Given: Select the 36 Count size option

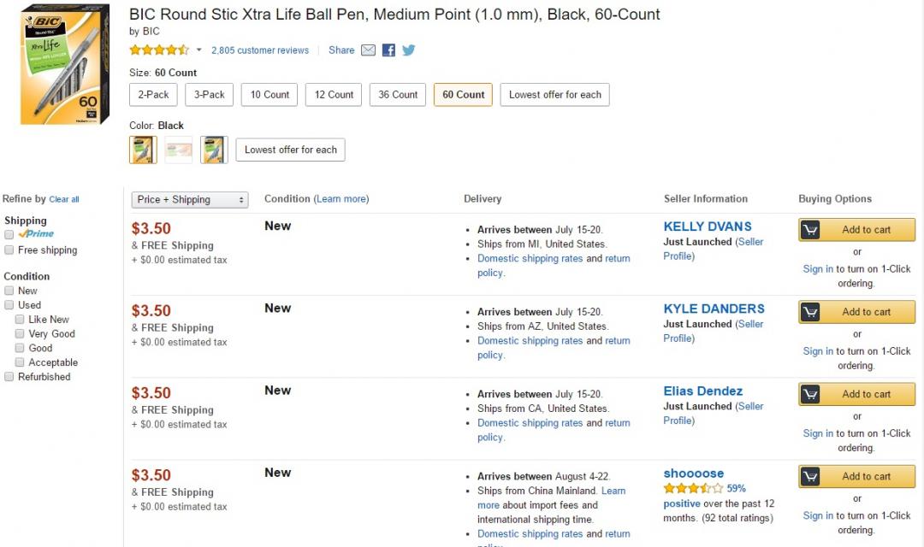Looking at the screenshot, I should tap(398, 95).
